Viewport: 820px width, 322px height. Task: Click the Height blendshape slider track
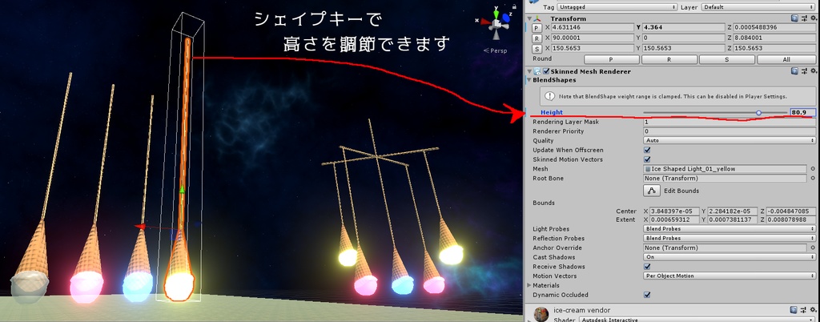[715, 112]
